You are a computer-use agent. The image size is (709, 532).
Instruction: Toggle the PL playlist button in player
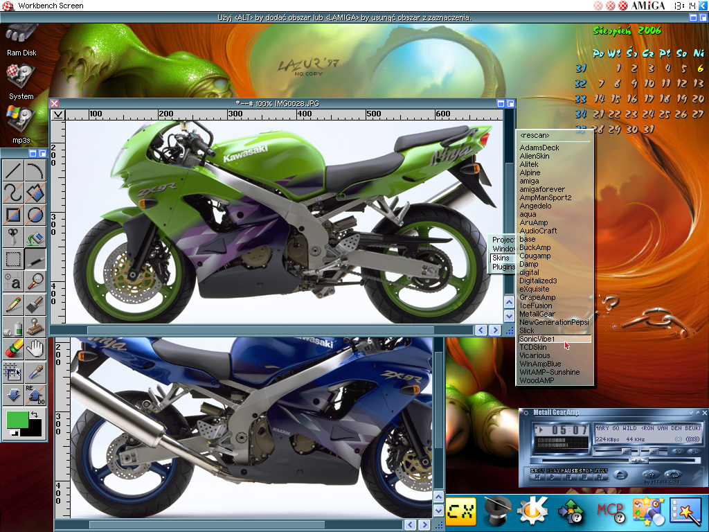click(694, 452)
